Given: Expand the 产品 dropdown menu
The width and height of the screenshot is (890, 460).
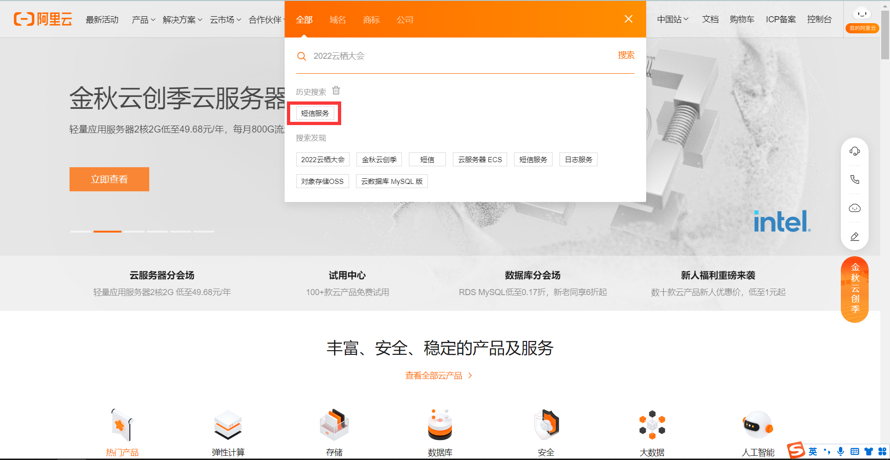Looking at the screenshot, I should point(143,19).
